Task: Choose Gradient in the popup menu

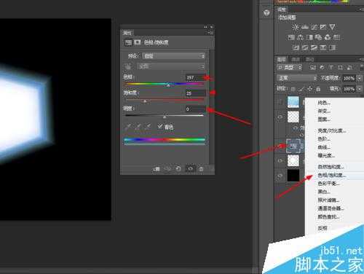Action: (324, 111)
